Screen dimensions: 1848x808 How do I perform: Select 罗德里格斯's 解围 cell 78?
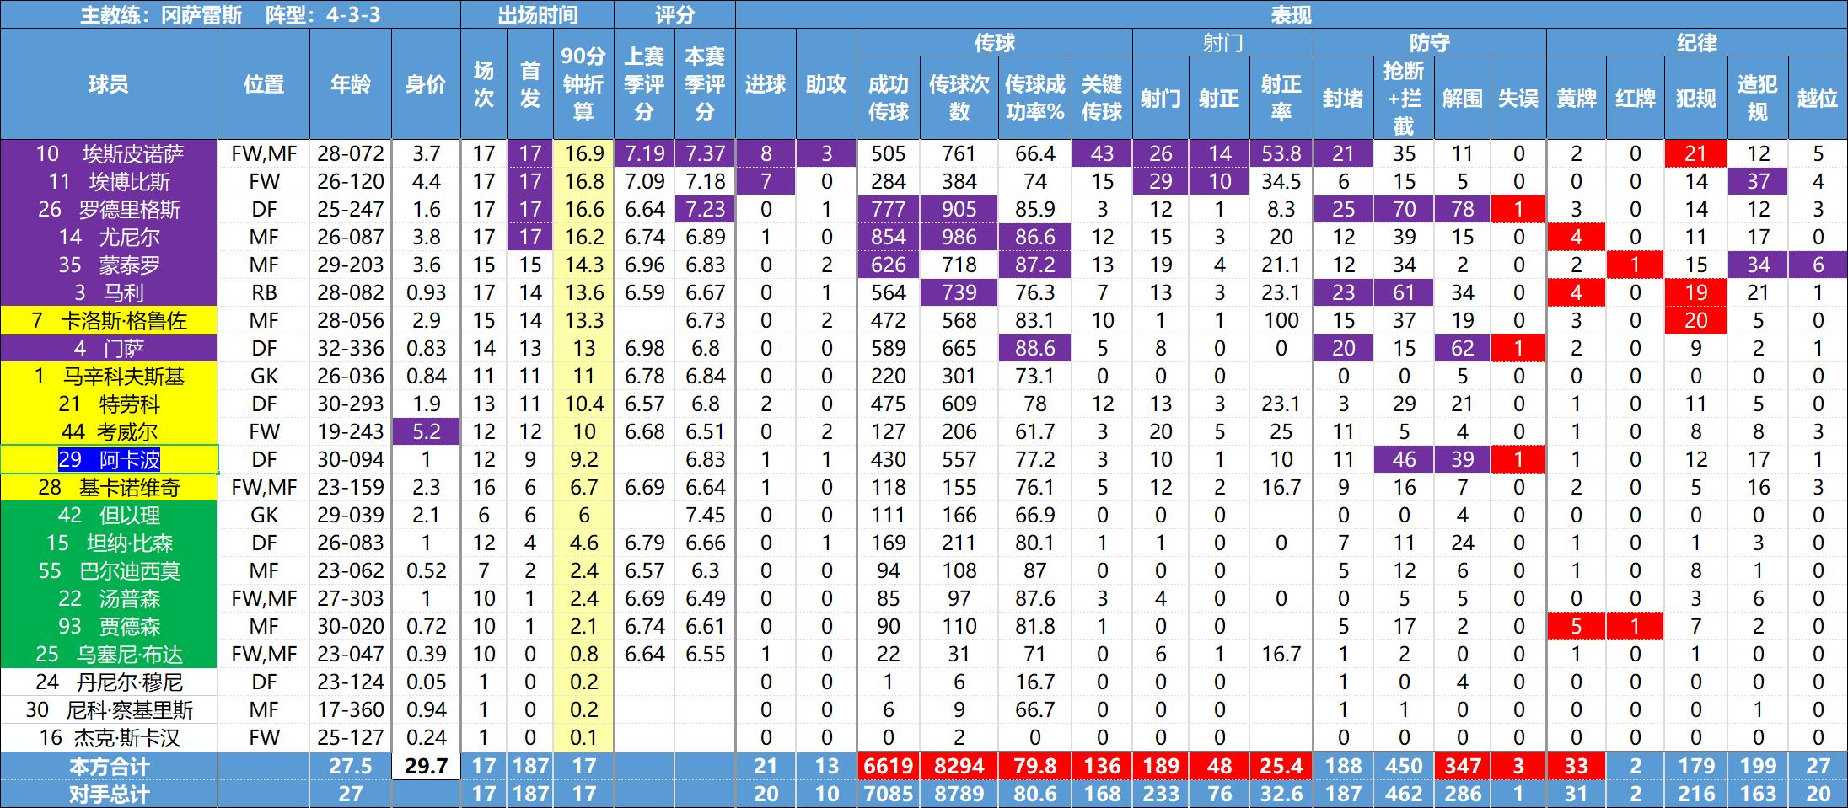(x=1462, y=209)
